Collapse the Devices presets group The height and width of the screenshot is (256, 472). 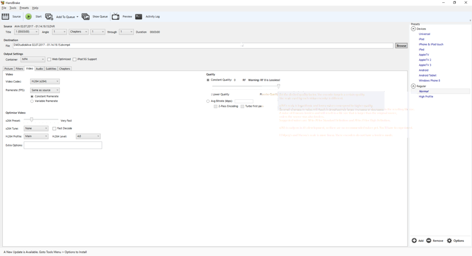pos(413,29)
